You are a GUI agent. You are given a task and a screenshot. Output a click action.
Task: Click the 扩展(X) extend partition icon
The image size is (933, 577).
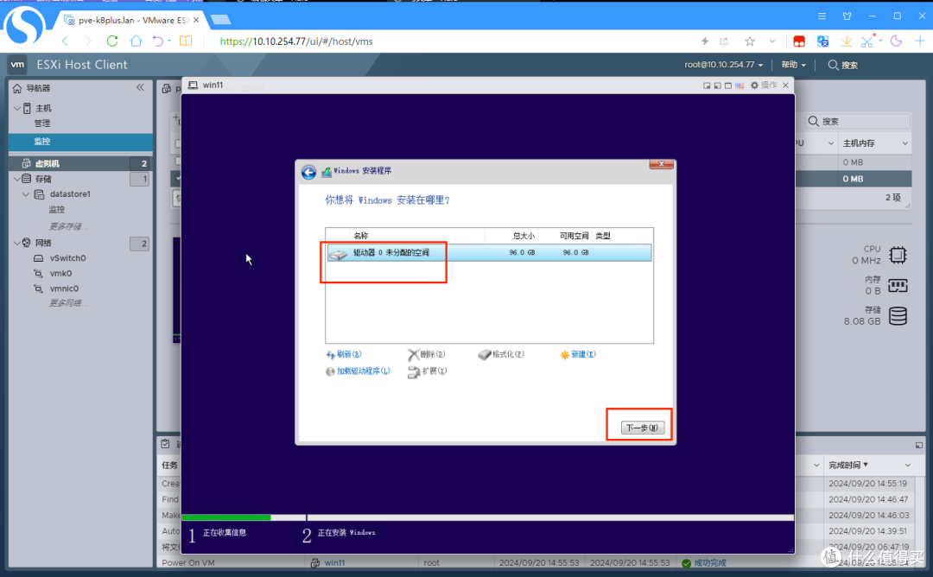(414, 372)
